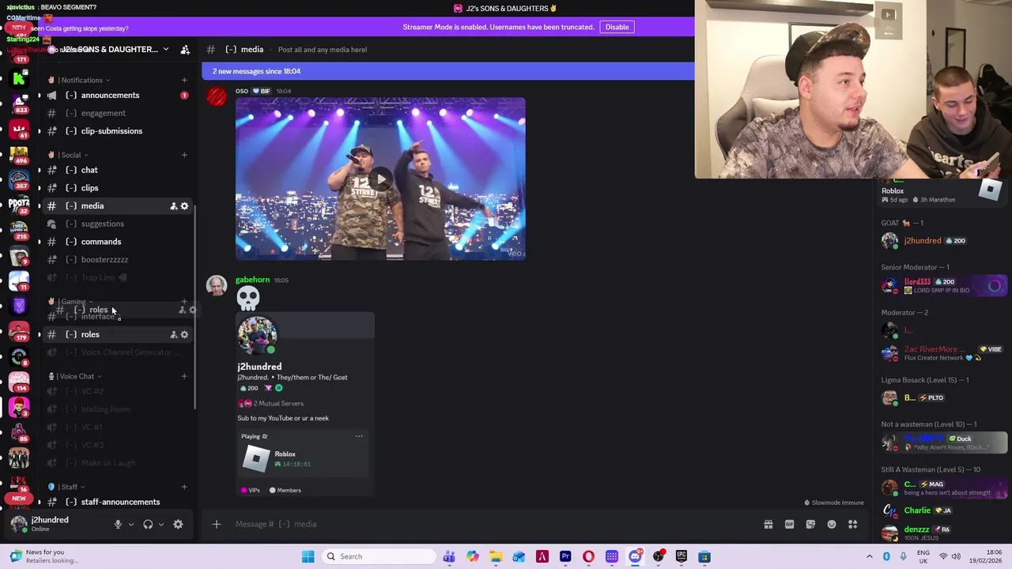This screenshot has height=569, width=1012.
Task: Open the suggestions channel
Action: pos(119,224)
